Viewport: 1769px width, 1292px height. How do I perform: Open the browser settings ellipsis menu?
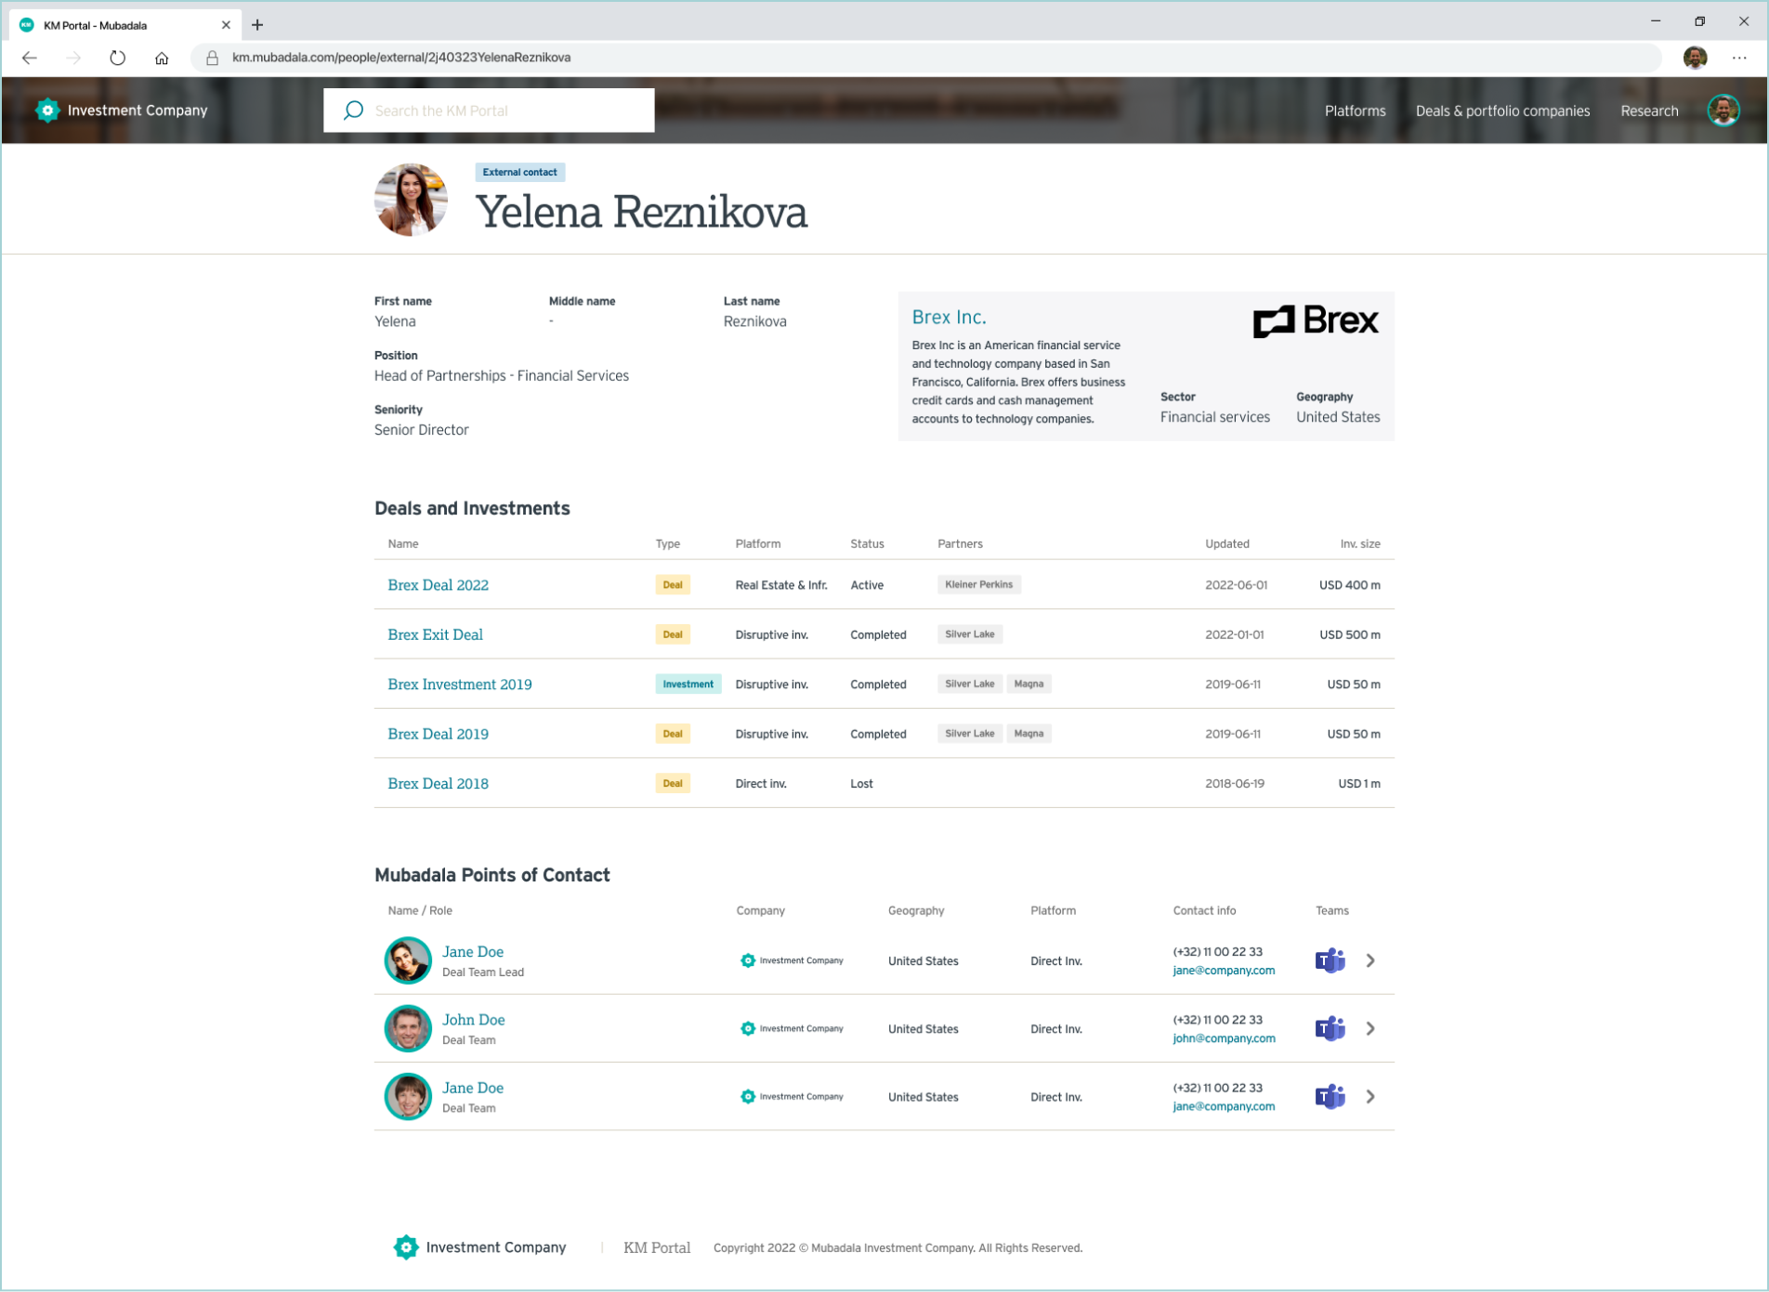(x=1739, y=58)
